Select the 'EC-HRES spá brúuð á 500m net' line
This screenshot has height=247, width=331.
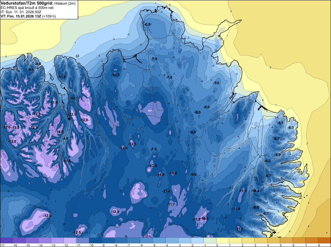point(27,8)
